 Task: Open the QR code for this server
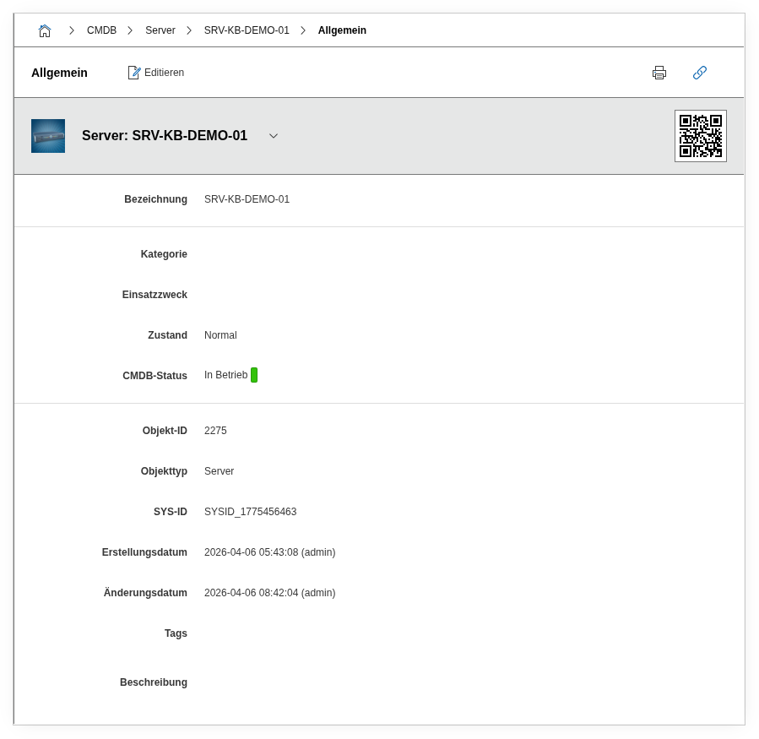coord(700,136)
